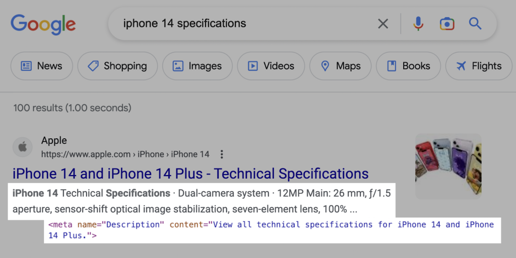The height and width of the screenshot is (258, 516).
Task: Click the result snippet description text
Action: pyautogui.click(x=202, y=201)
